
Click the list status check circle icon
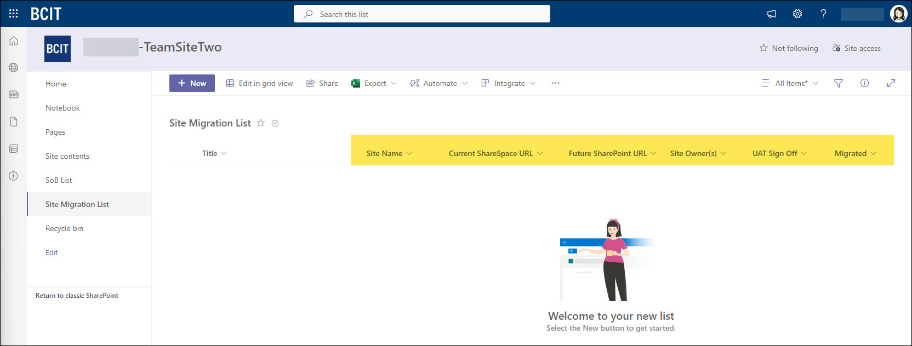click(x=275, y=123)
